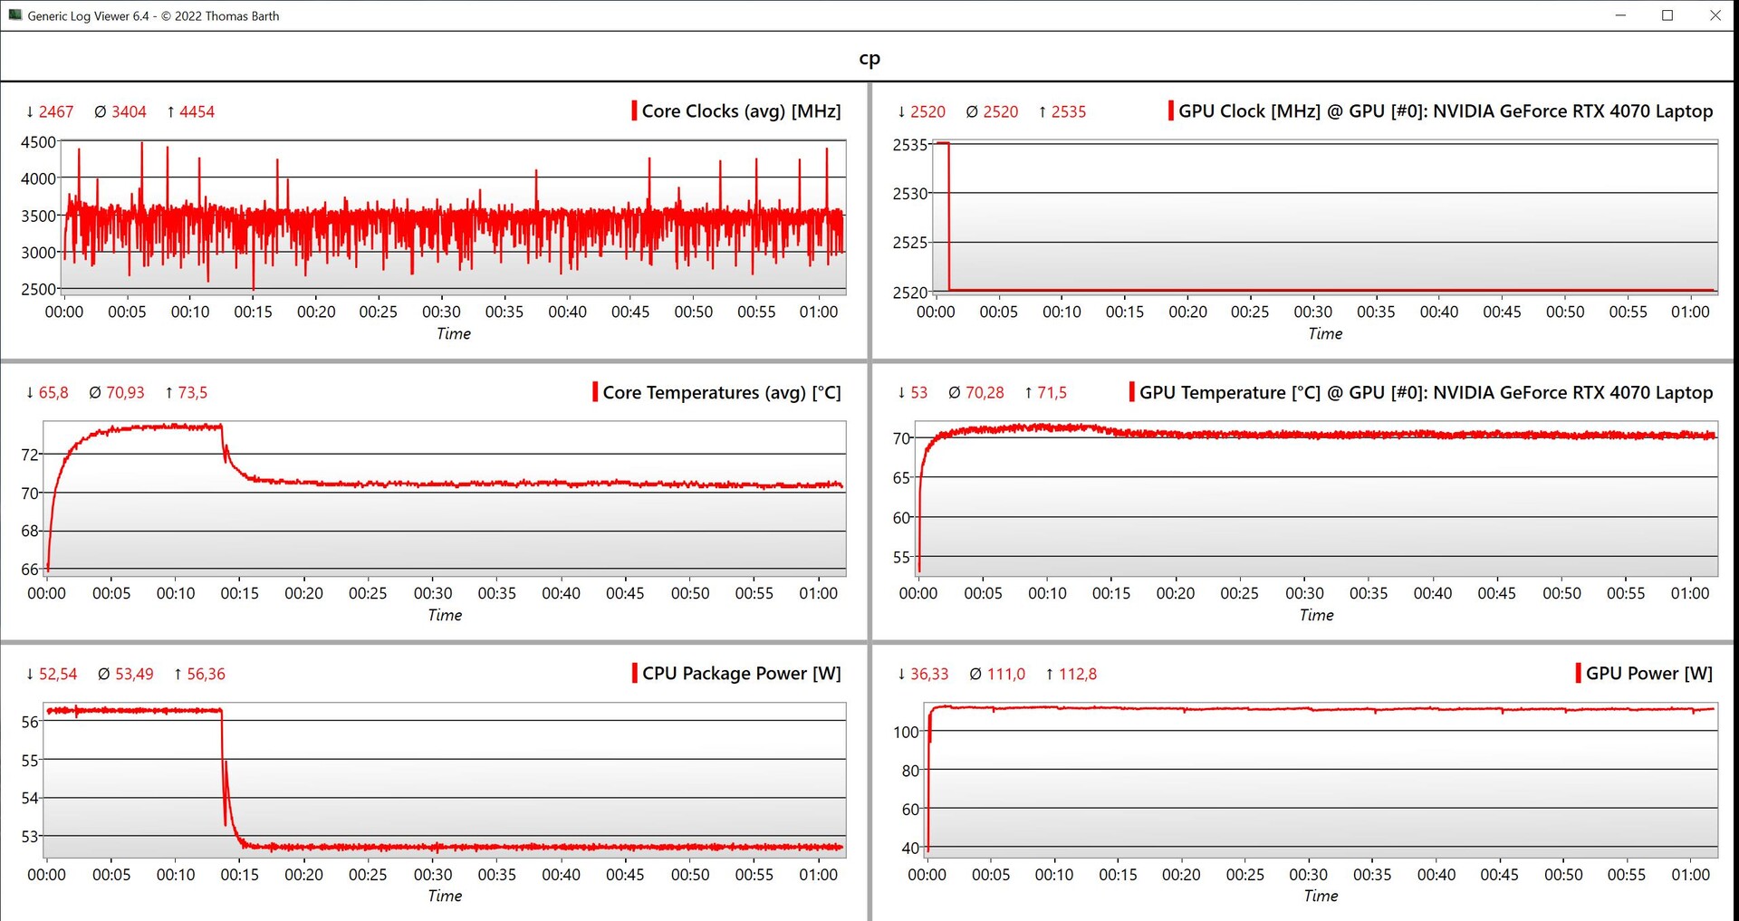
Task: Click the maximum value "71,5" for GPU Temperature
Action: click(1052, 393)
